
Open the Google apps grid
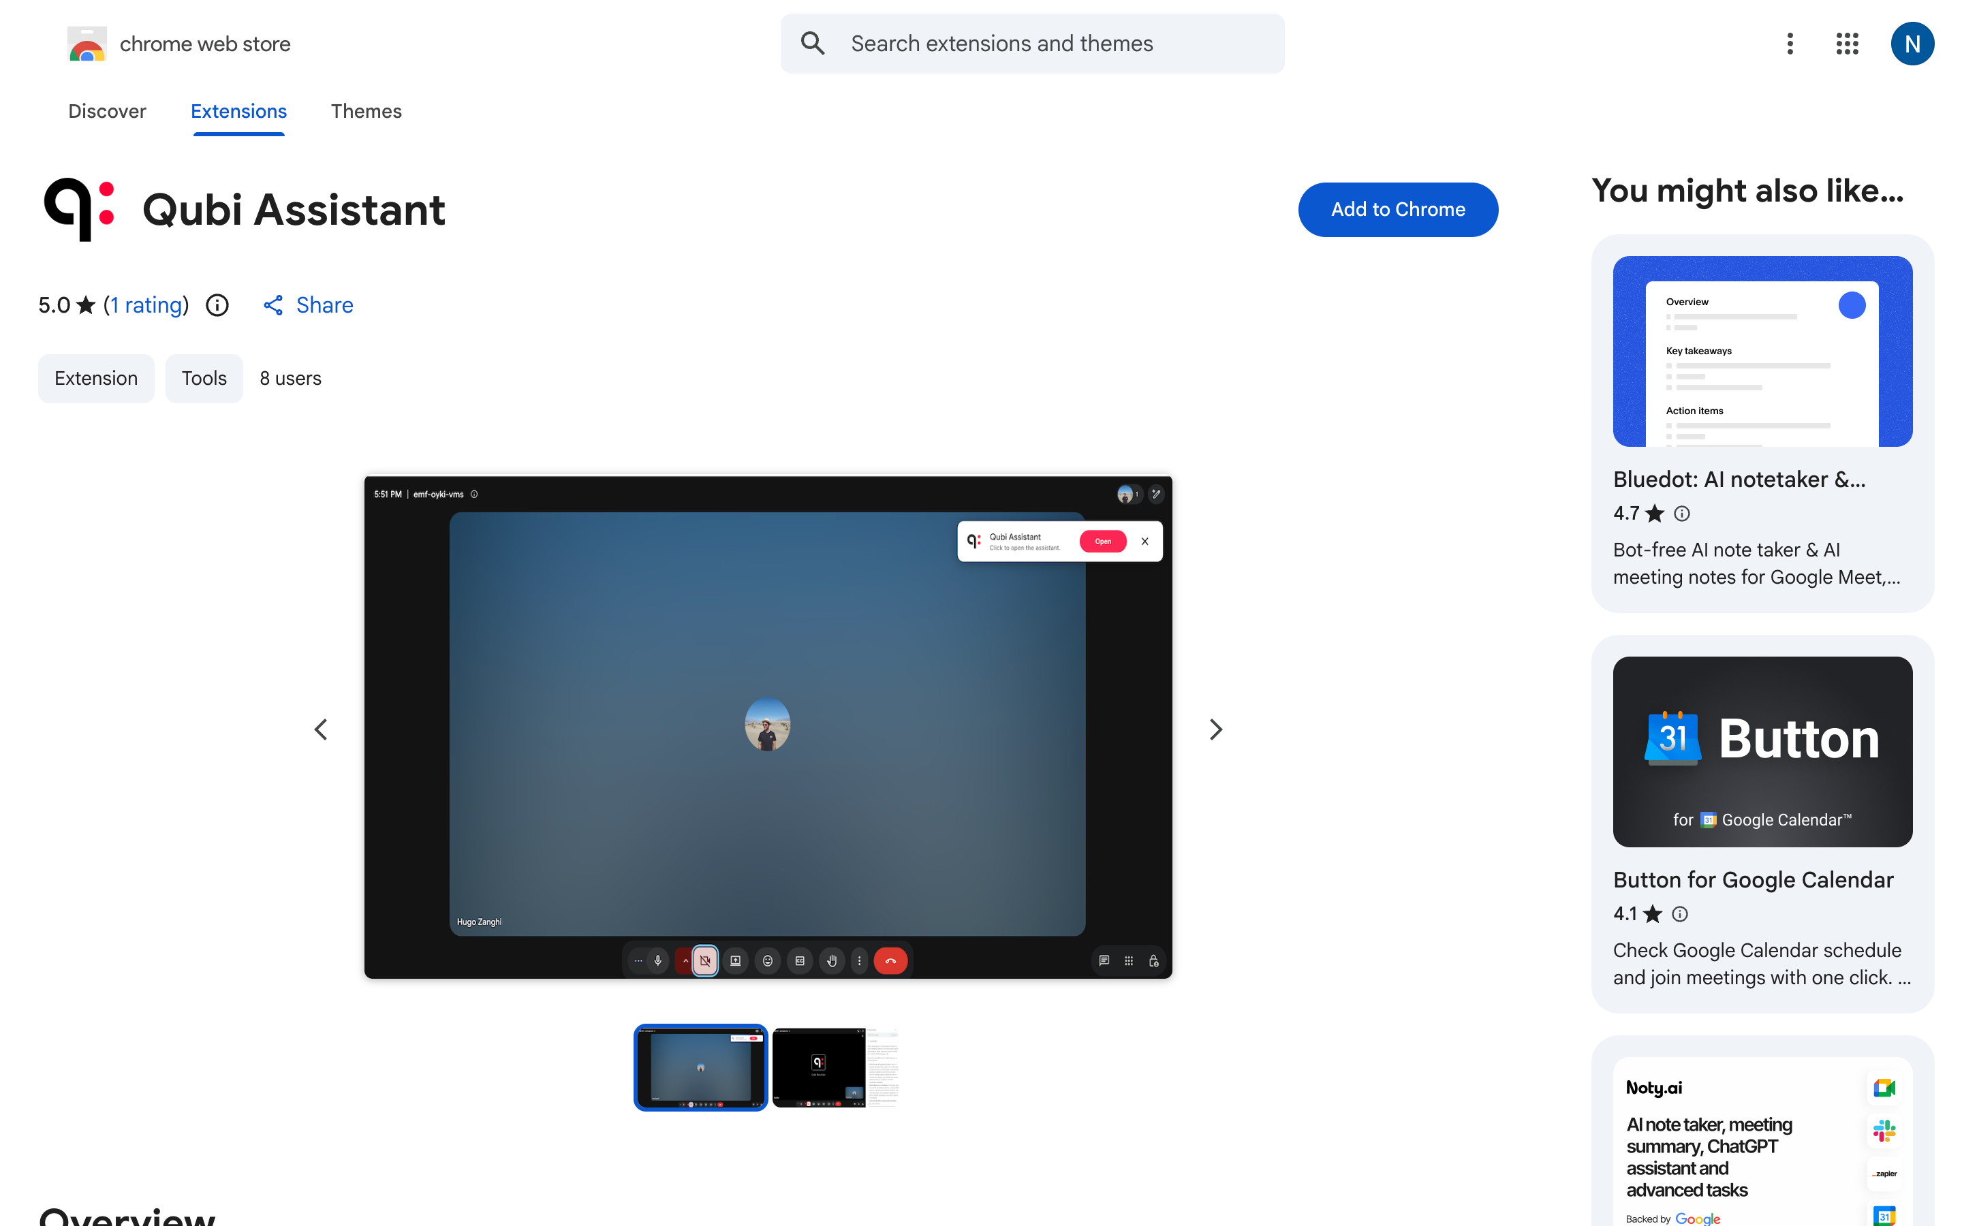click(1847, 44)
